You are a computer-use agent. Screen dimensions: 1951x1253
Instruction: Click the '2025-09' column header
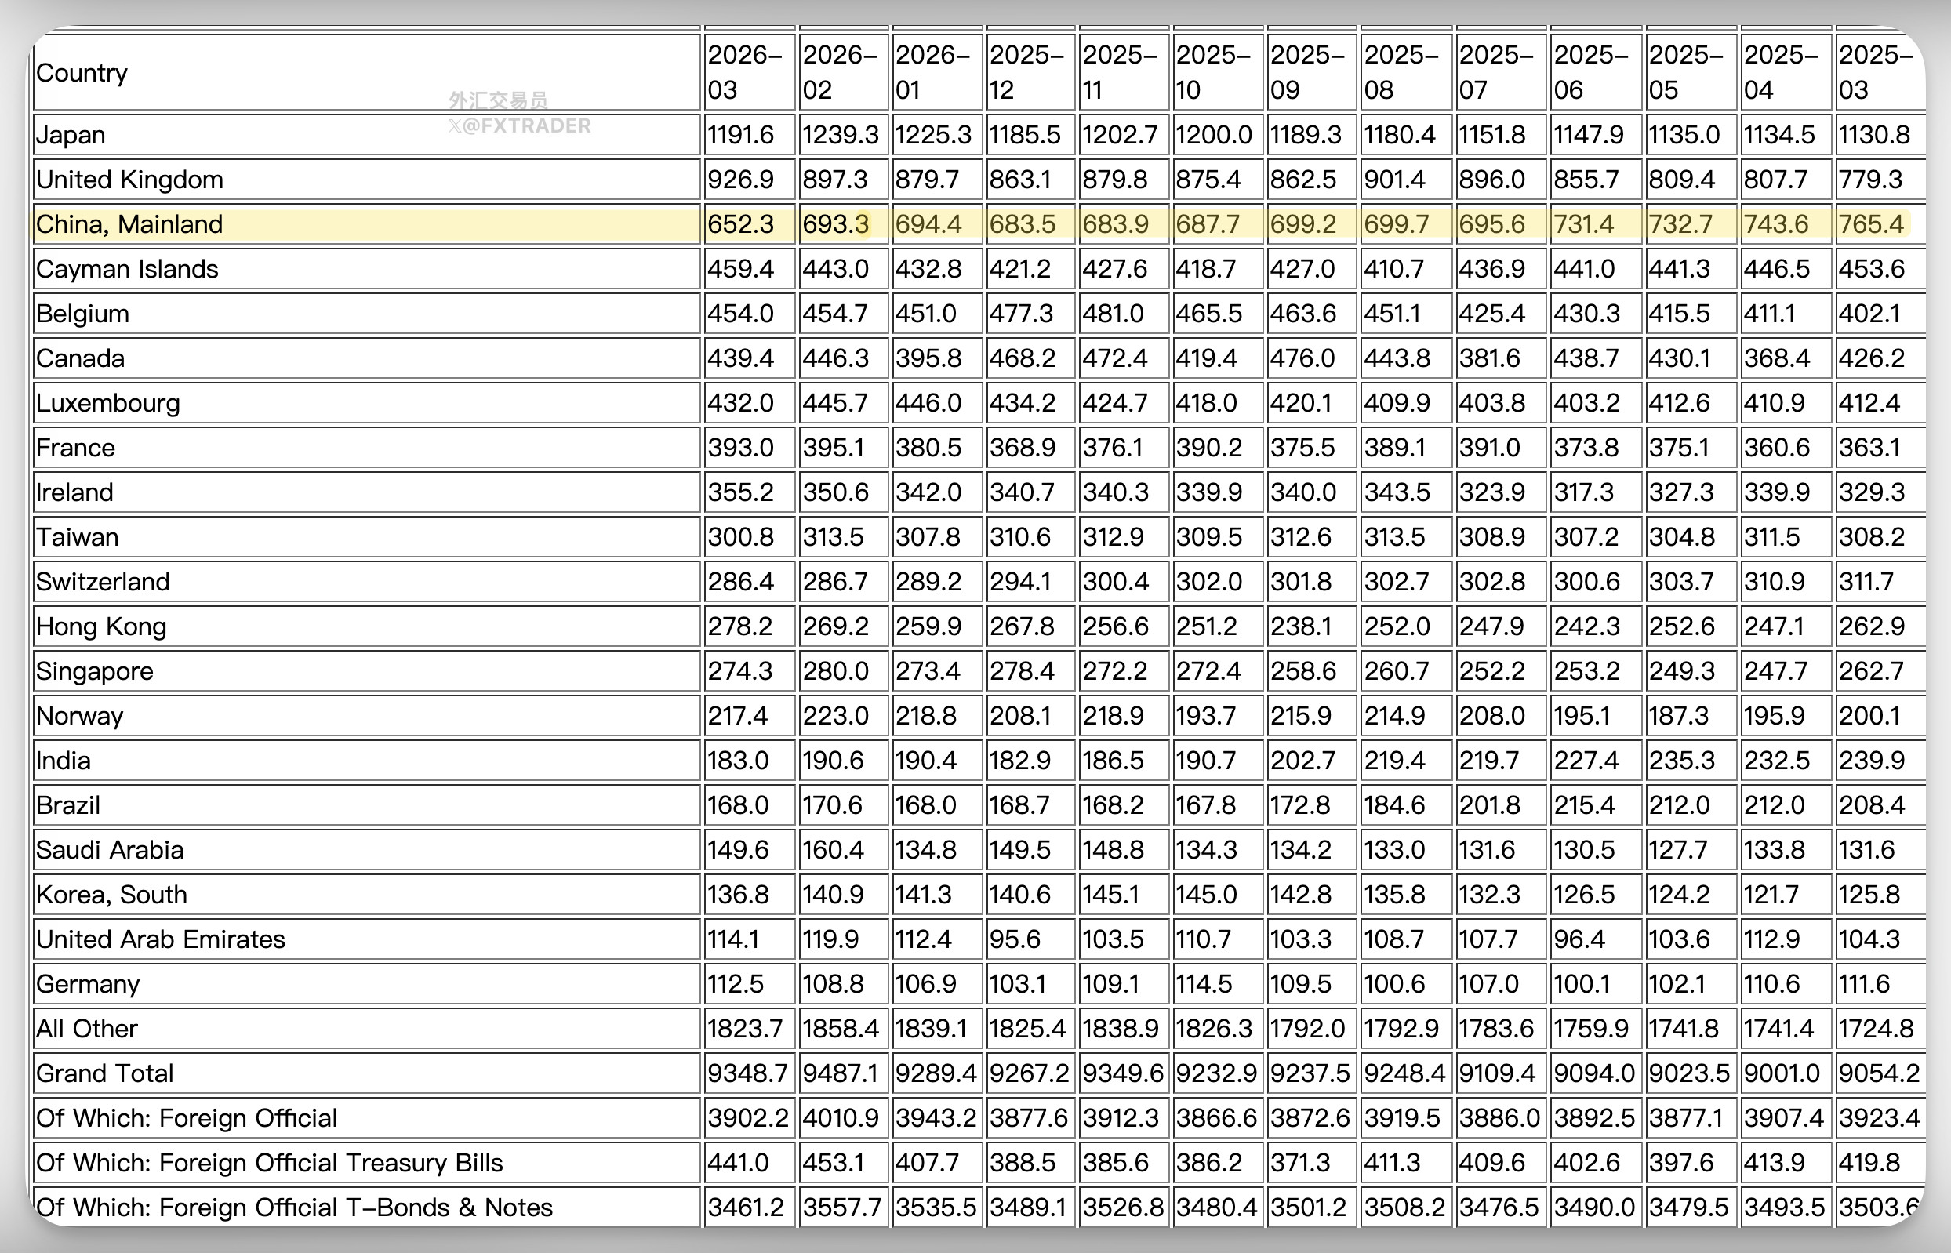[1313, 72]
